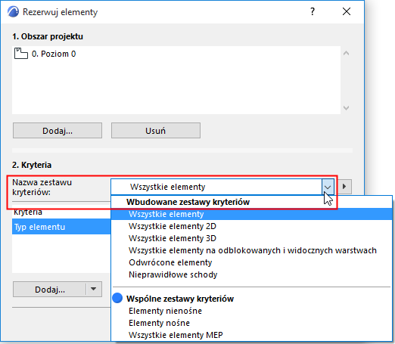Choose Wszystkie elementy MEP criteria set
The image size is (395, 344).
[251, 335]
